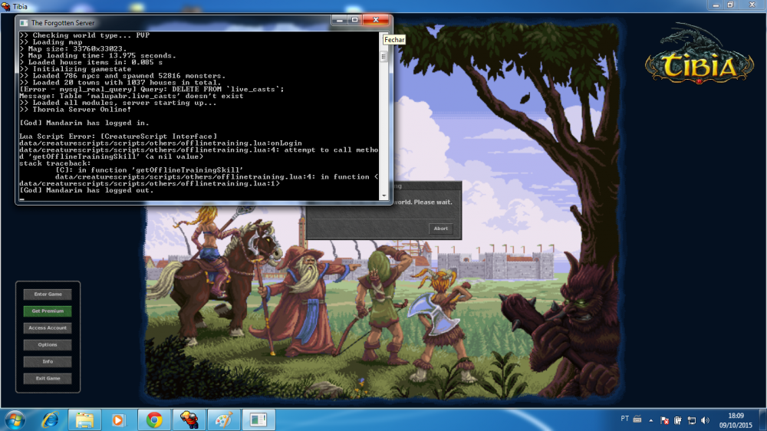Open Windows Media Player from taskbar
Image resolution: width=767 pixels, height=431 pixels.
click(118, 419)
